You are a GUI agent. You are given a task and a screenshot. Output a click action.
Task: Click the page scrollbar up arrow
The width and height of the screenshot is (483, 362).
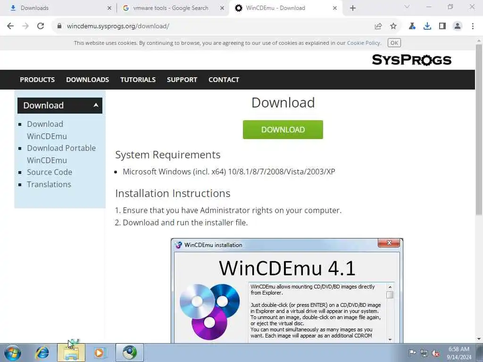(x=479, y=41)
